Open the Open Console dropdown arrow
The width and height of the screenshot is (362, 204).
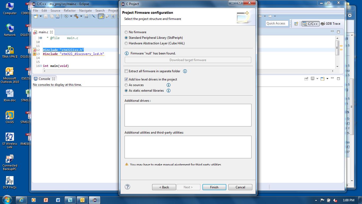pos(327,79)
